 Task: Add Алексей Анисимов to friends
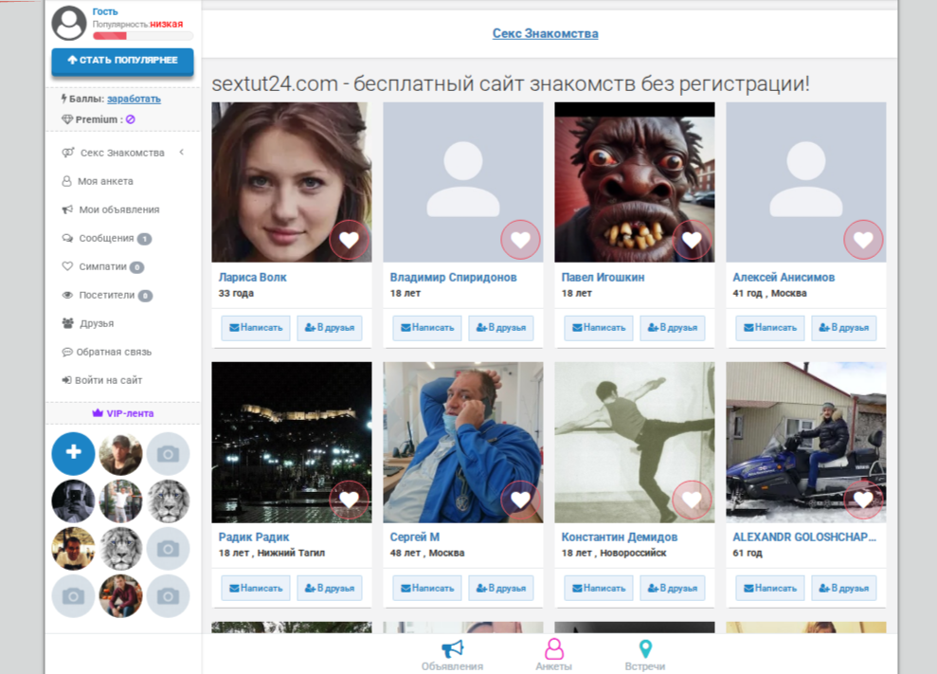point(844,328)
